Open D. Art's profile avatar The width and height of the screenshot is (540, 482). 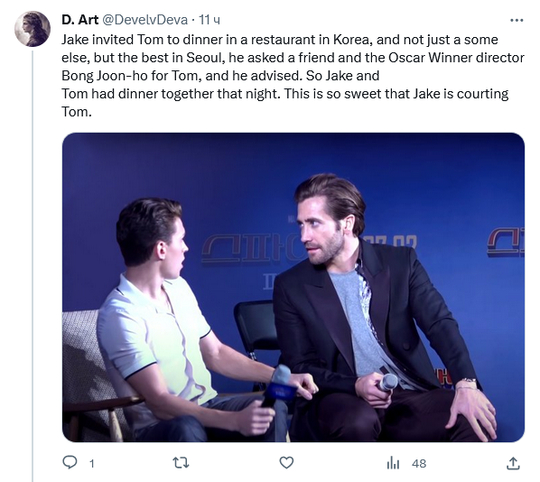(x=33, y=29)
